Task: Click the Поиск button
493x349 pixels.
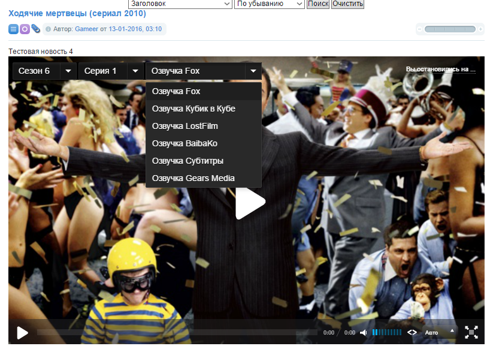Action: click(x=318, y=4)
